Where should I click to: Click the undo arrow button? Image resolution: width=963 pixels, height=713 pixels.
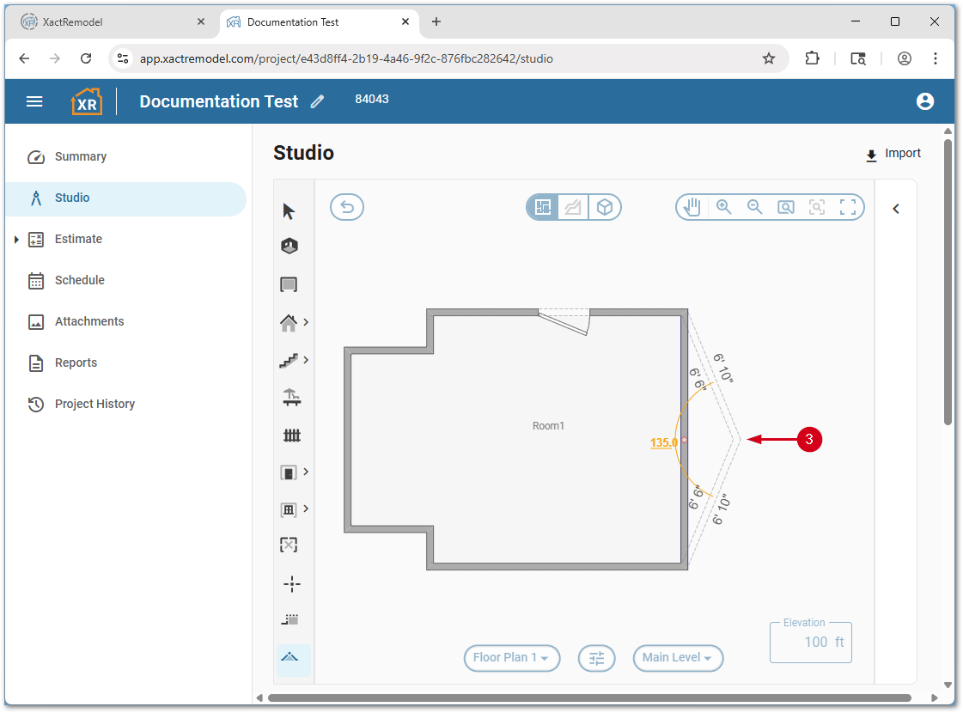tap(347, 207)
